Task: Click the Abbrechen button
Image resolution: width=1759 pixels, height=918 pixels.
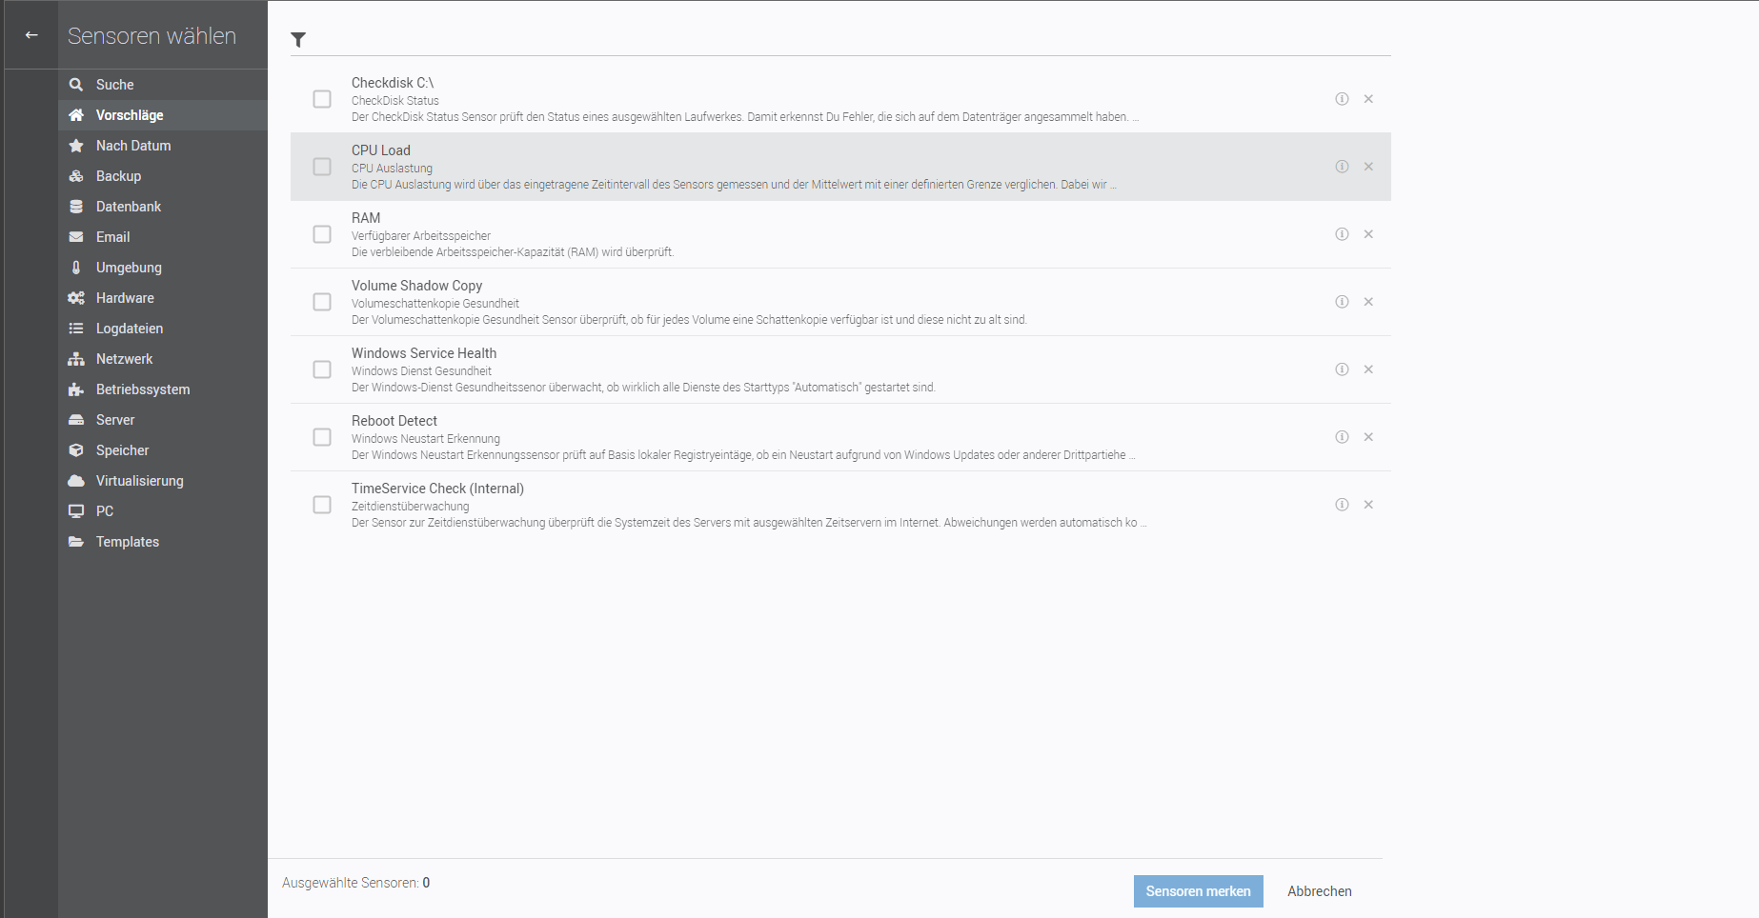Action: tap(1319, 891)
